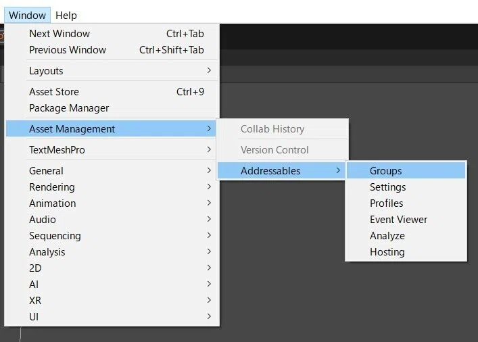Image resolution: width=478 pixels, height=342 pixels.
Task: Click the Collab History entry
Action: [283, 128]
